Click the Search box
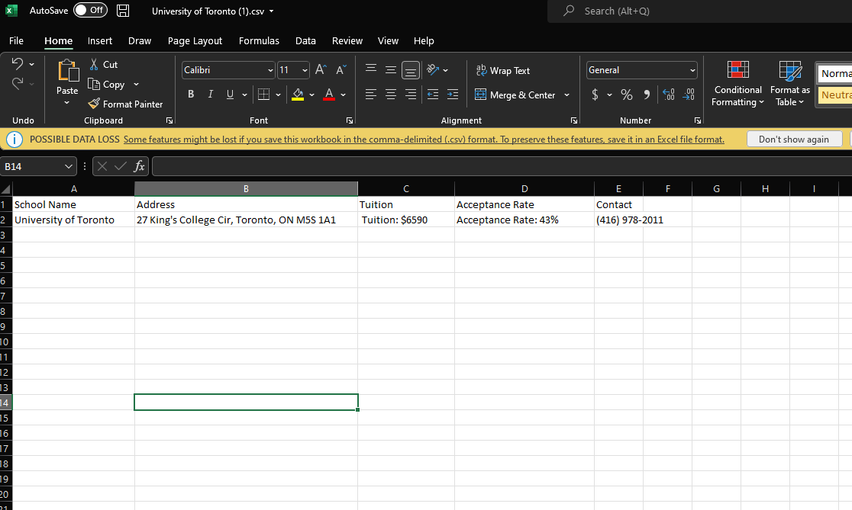Screen dimensions: 852x510 click(700, 11)
